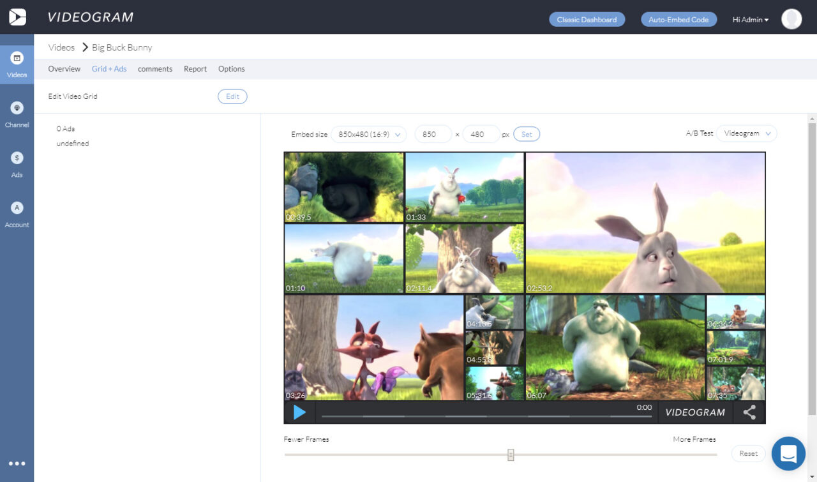Viewport: 817px width, 482px height.
Task: Click the 0:00 time display in the player
Action: 644,407
